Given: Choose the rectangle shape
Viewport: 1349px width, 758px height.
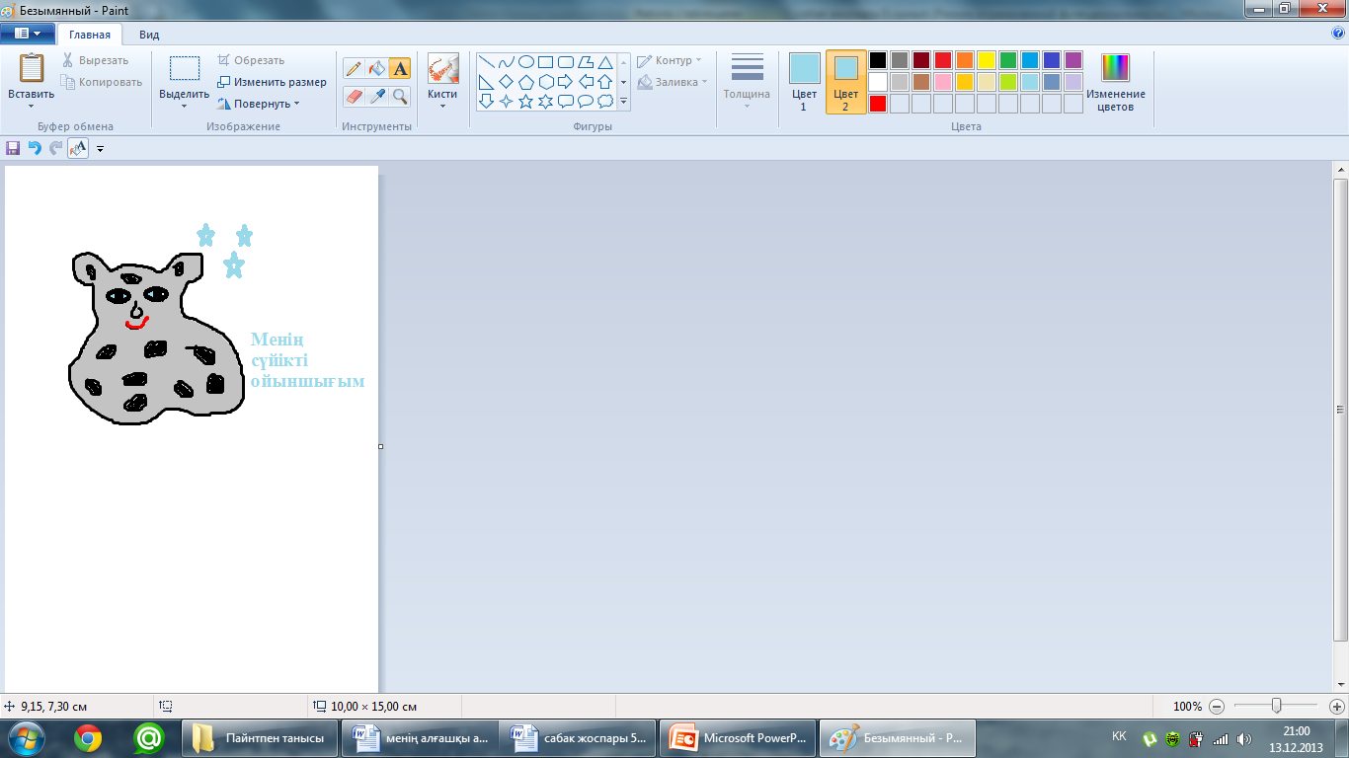Looking at the screenshot, I should (545, 61).
